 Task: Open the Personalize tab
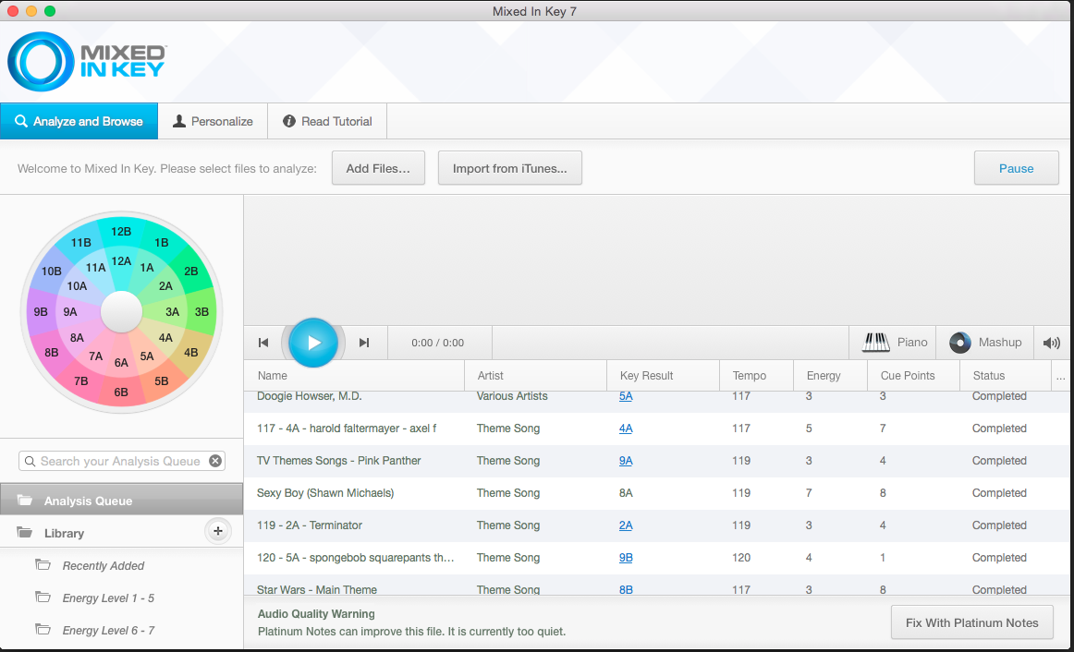213,121
